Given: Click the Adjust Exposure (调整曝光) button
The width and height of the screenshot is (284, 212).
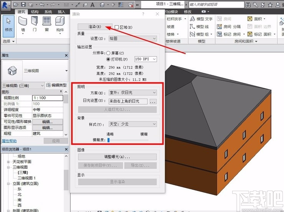Looking at the screenshot, I should point(117,157).
